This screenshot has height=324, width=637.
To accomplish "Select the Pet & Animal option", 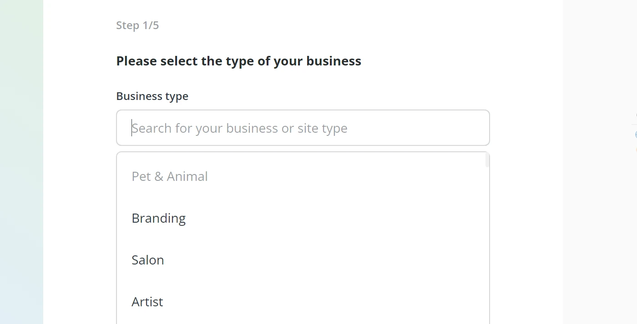I will 170,176.
